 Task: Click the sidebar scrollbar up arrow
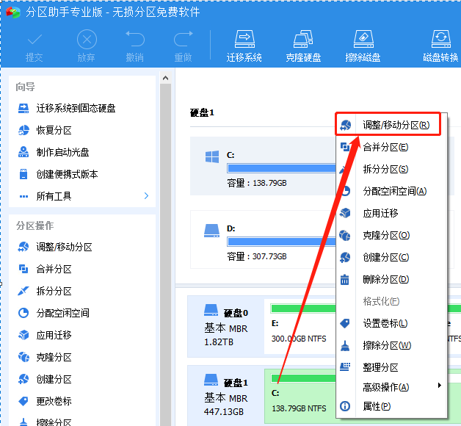(x=165, y=78)
